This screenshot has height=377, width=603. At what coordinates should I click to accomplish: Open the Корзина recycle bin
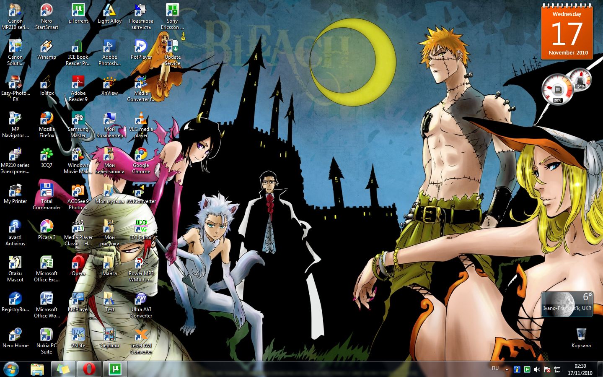tap(581, 338)
